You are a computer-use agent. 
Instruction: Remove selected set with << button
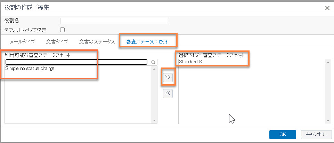click(168, 93)
